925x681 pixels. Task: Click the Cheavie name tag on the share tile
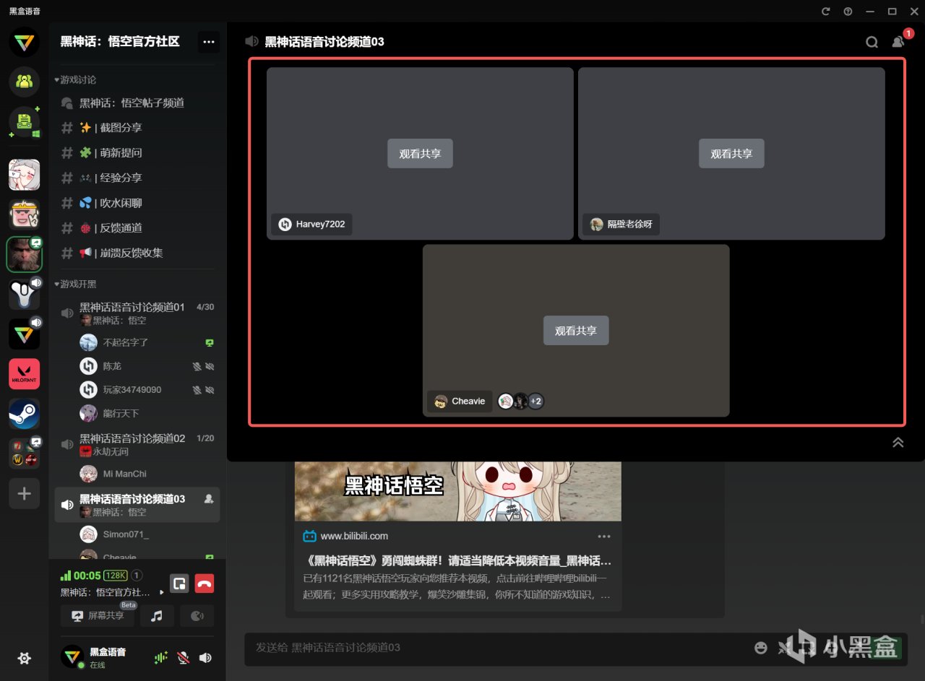(460, 402)
